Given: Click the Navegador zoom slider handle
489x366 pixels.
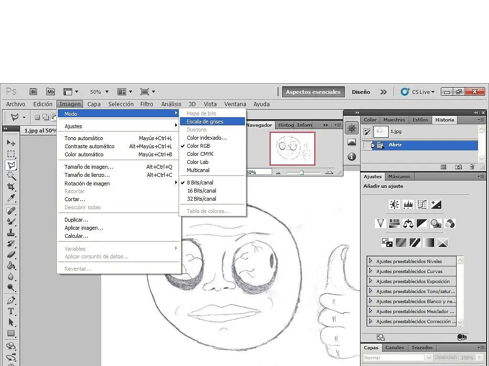Looking at the screenshot, I should (x=302, y=172).
